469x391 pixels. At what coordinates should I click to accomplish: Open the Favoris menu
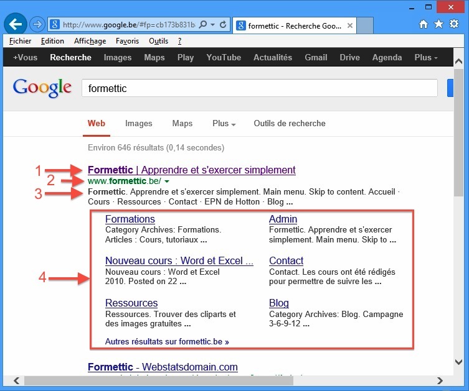[x=128, y=41]
